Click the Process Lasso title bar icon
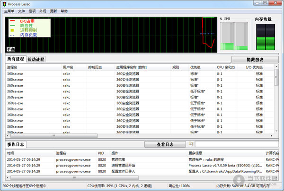The height and width of the screenshot is (191, 284). [x=4, y=4]
